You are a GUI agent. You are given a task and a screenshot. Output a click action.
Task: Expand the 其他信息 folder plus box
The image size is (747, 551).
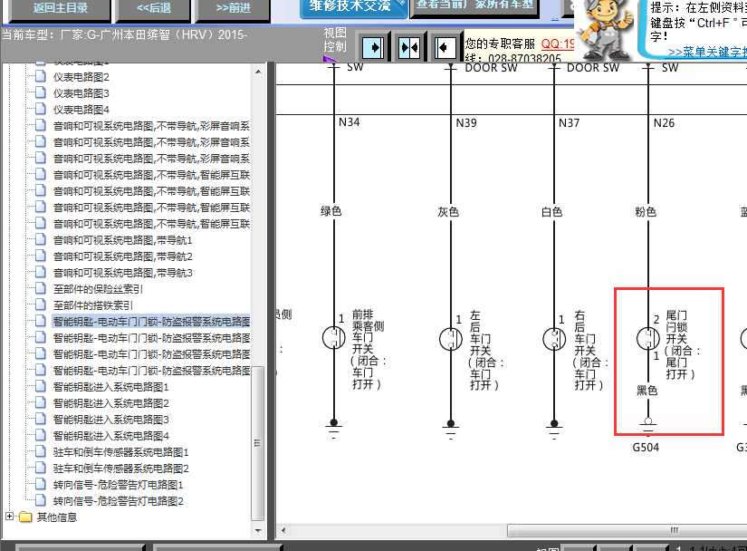coord(9,517)
